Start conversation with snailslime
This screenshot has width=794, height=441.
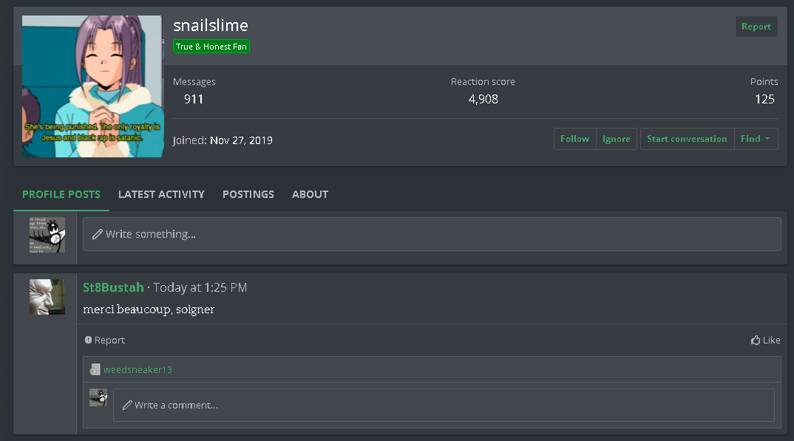coord(687,139)
